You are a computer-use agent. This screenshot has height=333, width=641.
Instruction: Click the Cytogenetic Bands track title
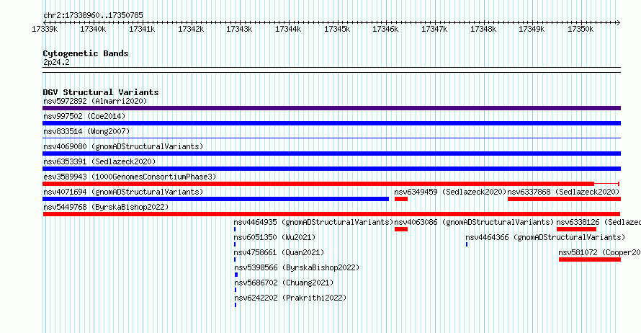[86, 53]
